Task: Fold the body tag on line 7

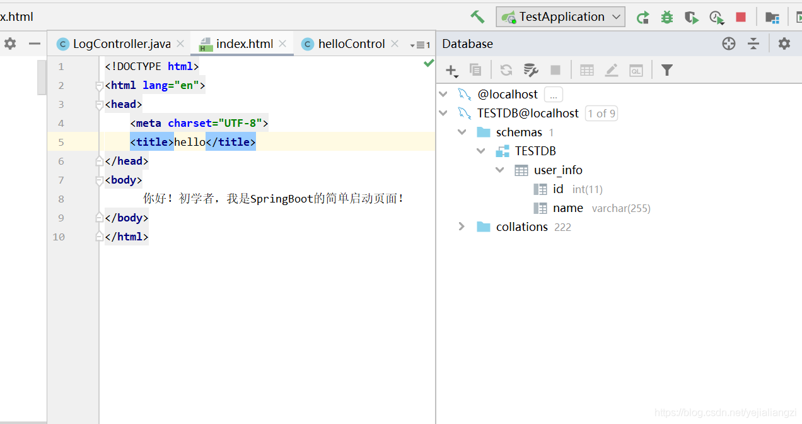Action: (99, 180)
